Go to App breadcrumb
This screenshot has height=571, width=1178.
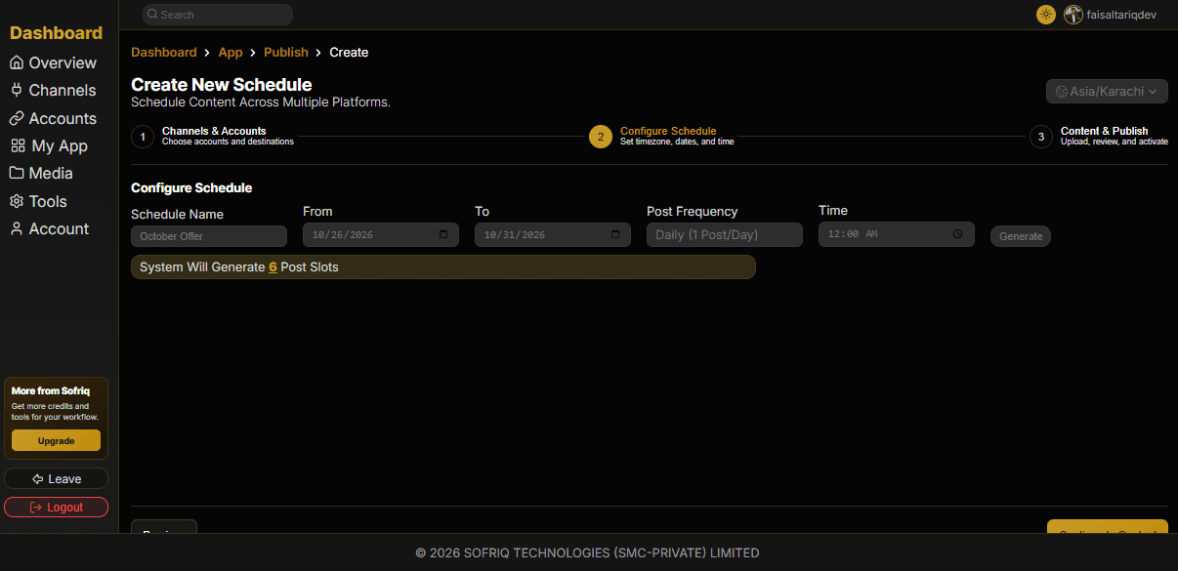pos(231,52)
